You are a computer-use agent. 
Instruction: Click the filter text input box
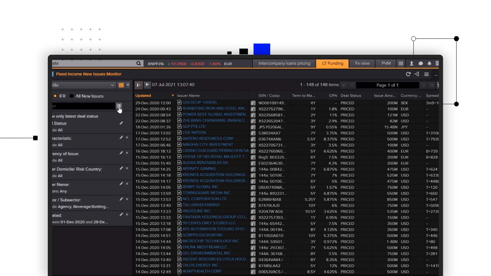[x=84, y=106]
